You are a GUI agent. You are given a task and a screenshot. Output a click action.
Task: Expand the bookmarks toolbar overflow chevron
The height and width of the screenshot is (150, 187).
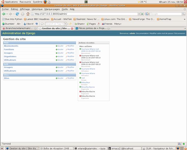click(x=185, y=19)
